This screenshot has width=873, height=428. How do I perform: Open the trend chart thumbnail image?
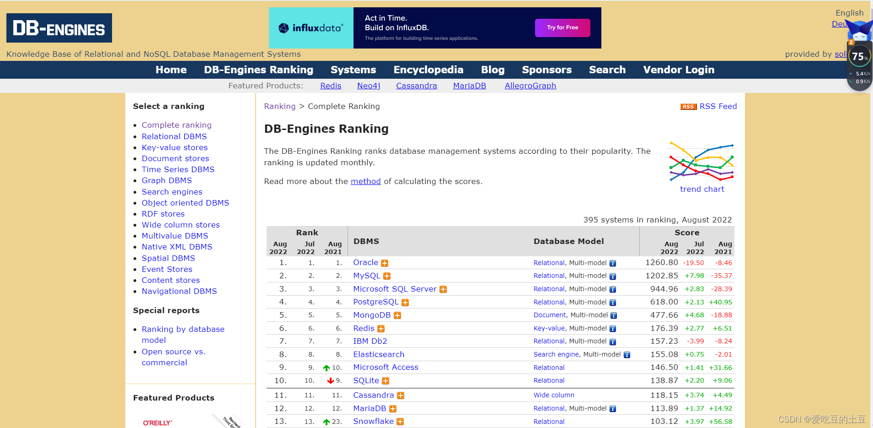(702, 161)
